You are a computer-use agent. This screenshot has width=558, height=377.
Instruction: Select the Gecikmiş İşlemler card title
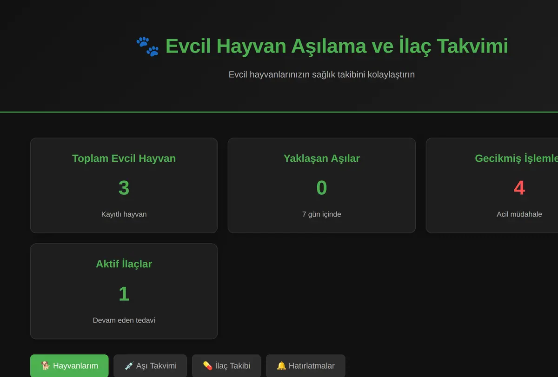click(x=516, y=159)
